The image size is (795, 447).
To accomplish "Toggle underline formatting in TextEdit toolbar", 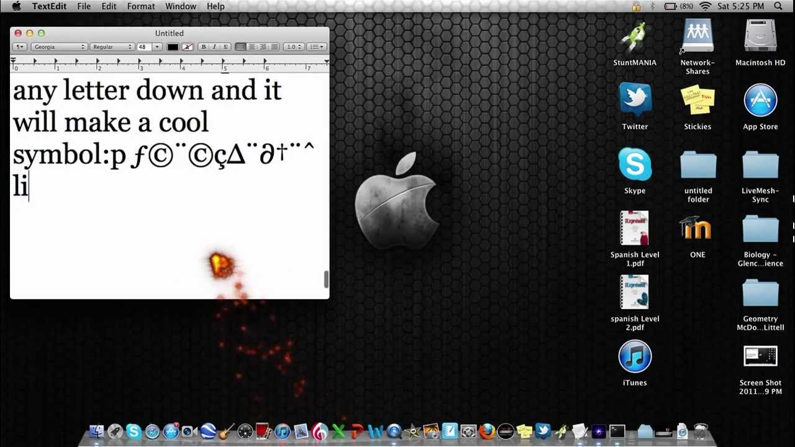I will pos(225,47).
